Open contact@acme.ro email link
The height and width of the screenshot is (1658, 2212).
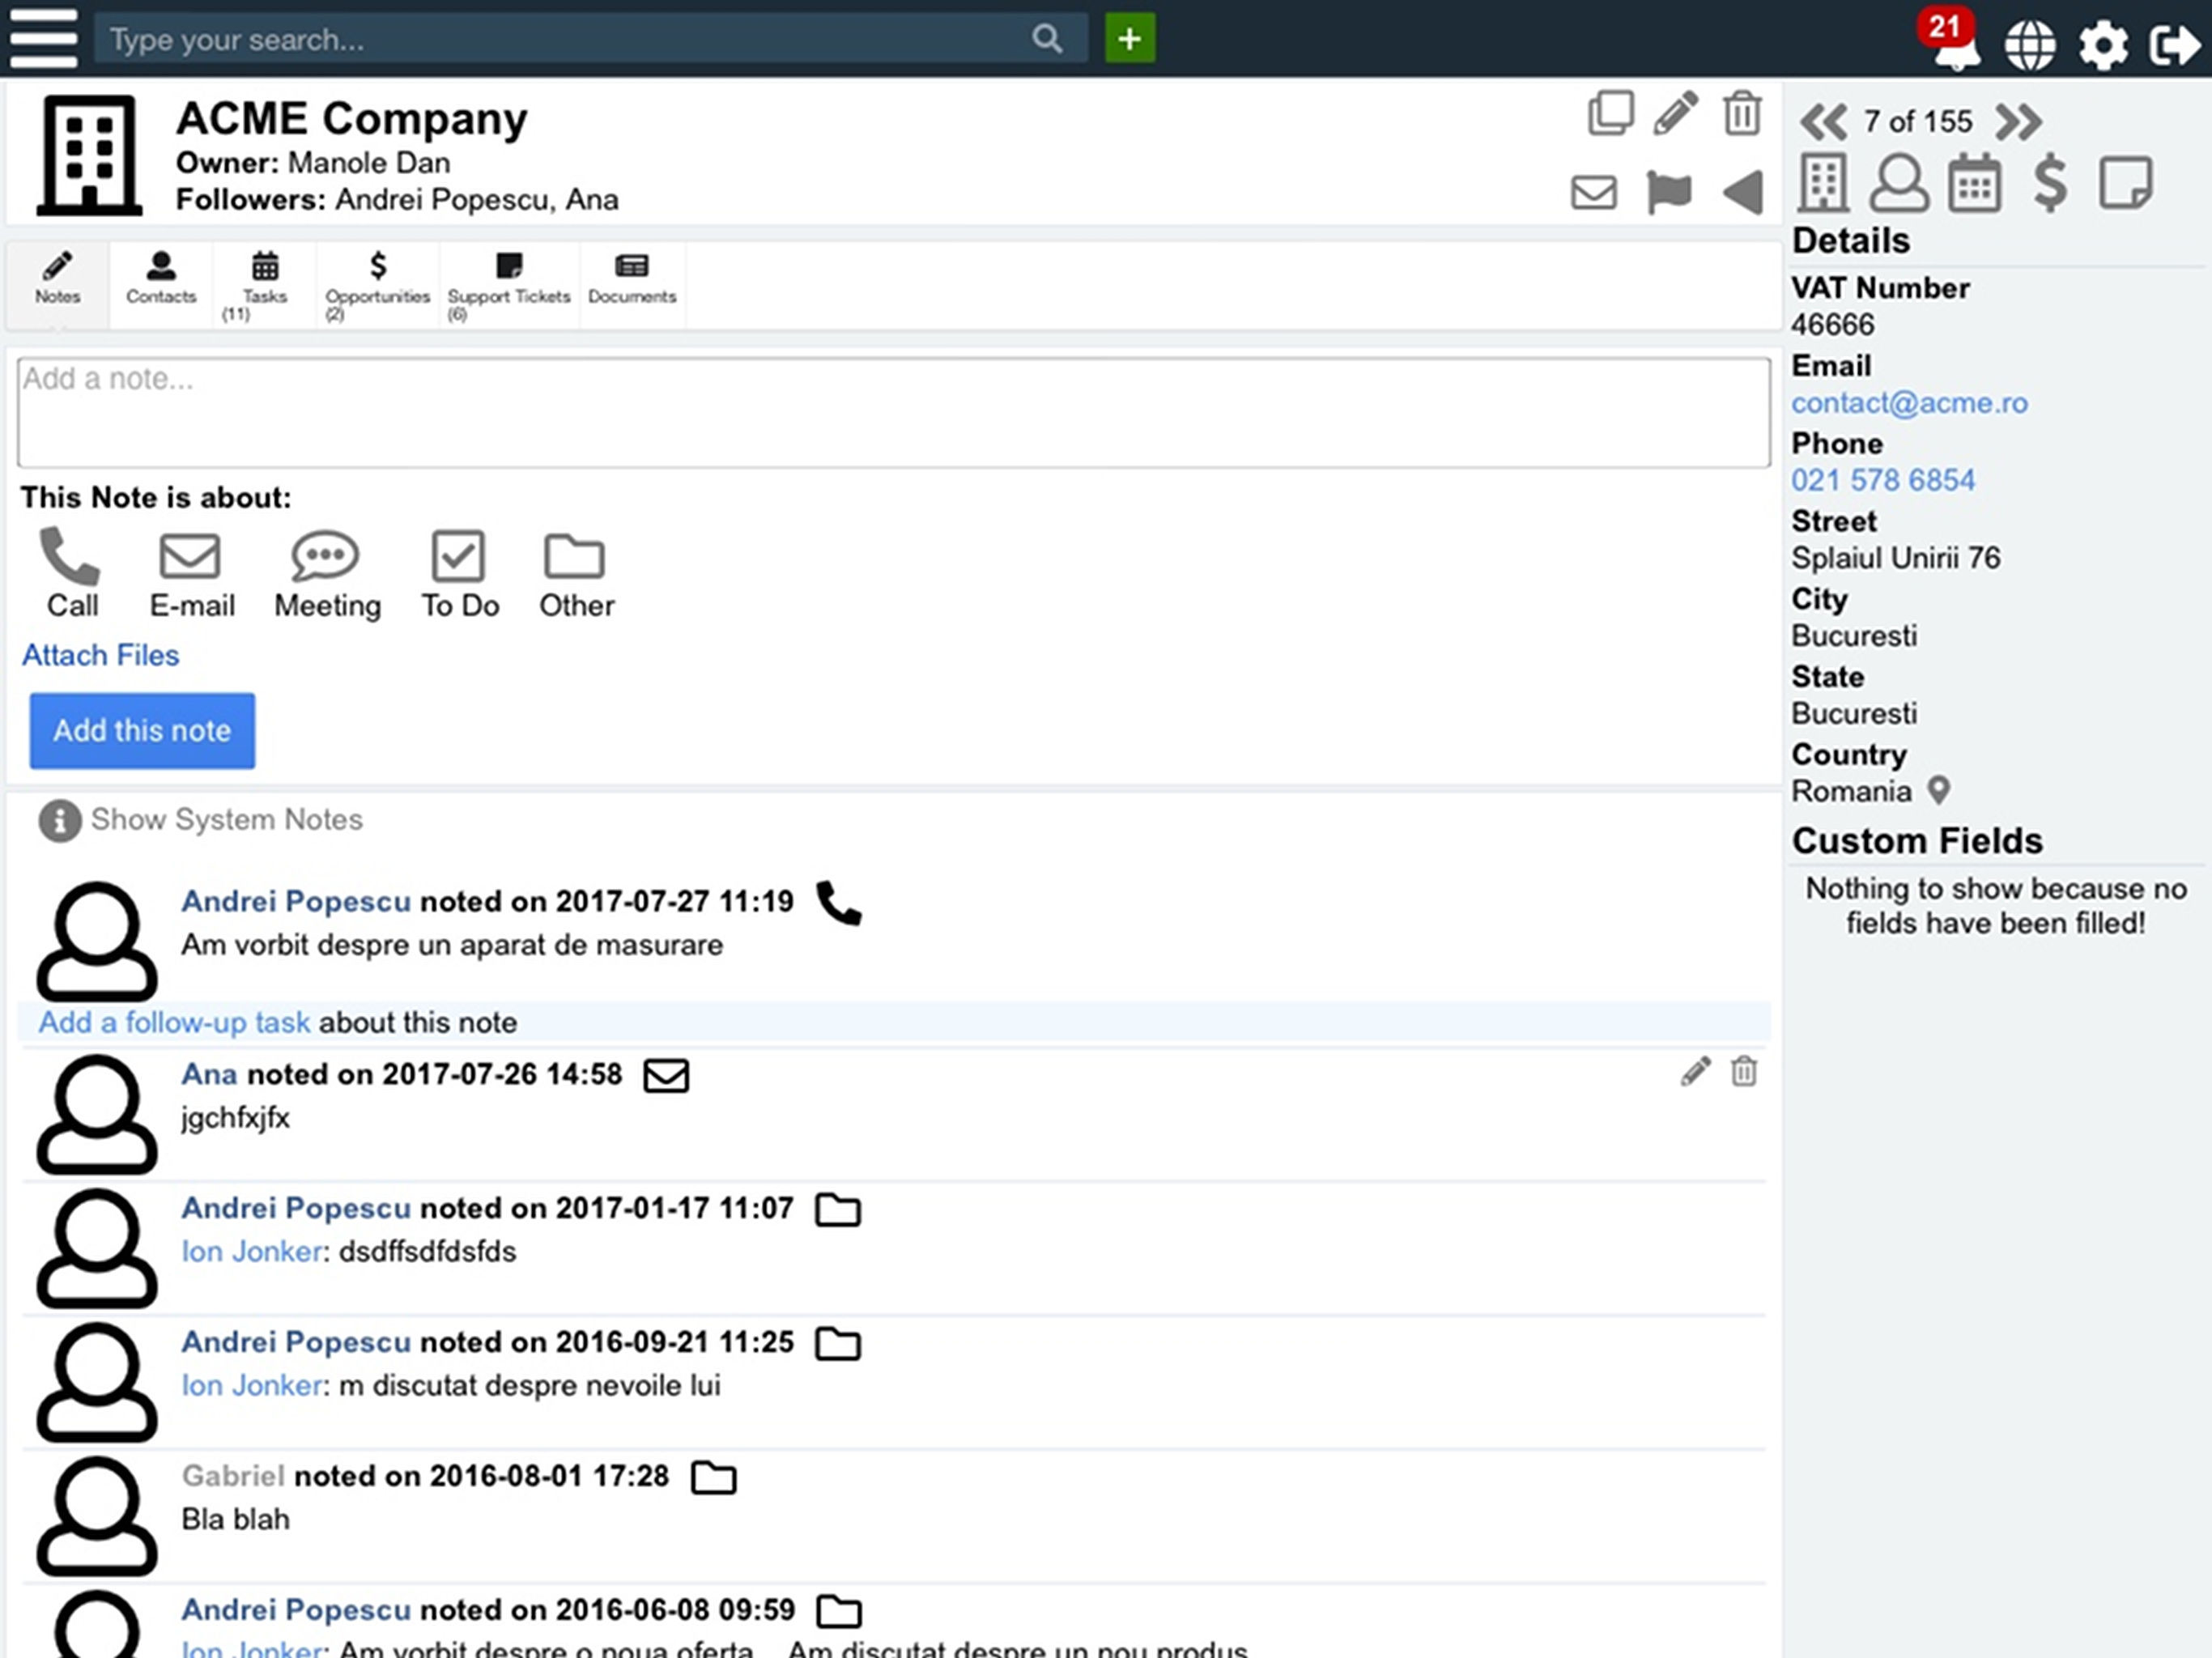[x=1909, y=403]
